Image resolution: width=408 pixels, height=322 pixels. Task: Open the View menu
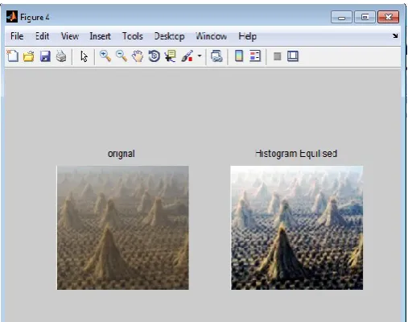[x=70, y=36]
